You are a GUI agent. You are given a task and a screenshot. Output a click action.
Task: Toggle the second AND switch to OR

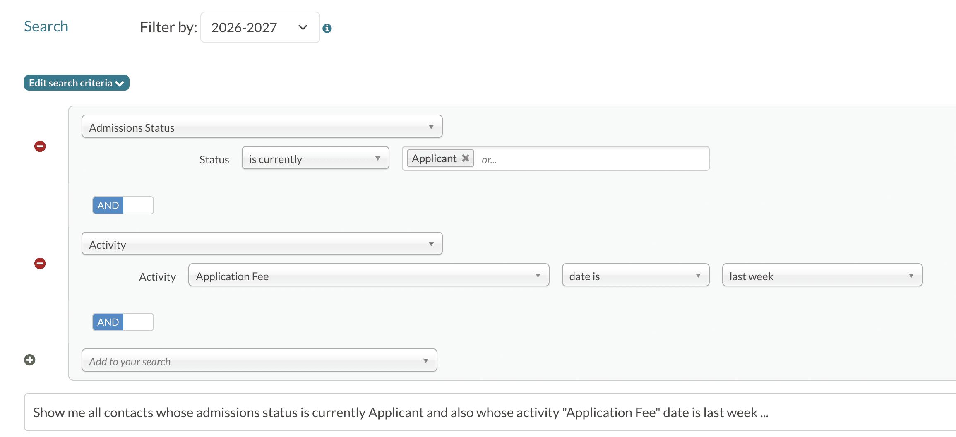(123, 322)
